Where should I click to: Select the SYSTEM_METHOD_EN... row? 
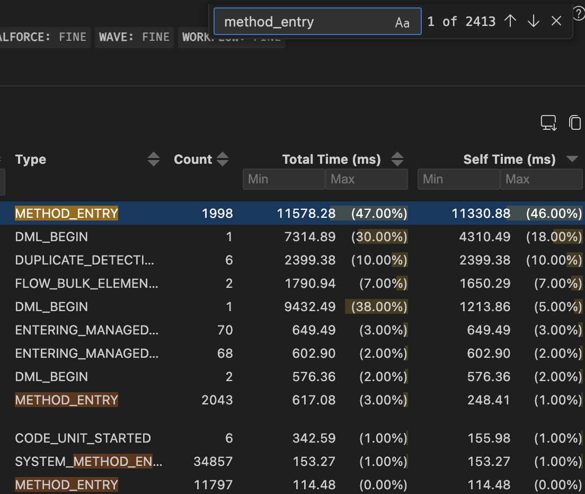[292, 462]
